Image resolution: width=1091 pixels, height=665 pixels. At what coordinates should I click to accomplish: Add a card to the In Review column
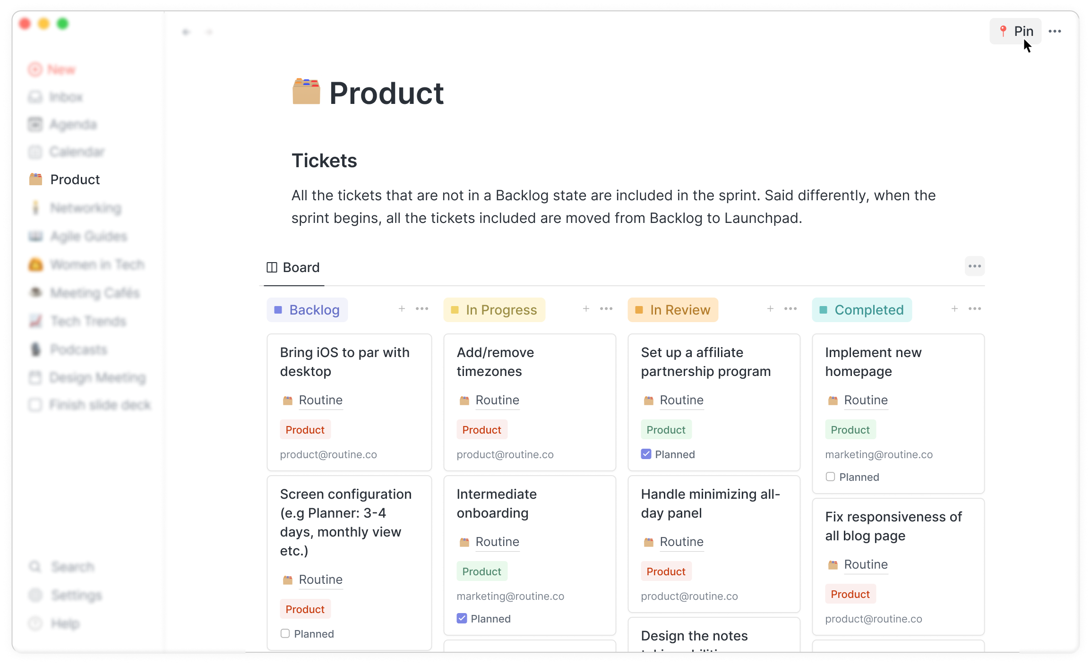[770, 309]
